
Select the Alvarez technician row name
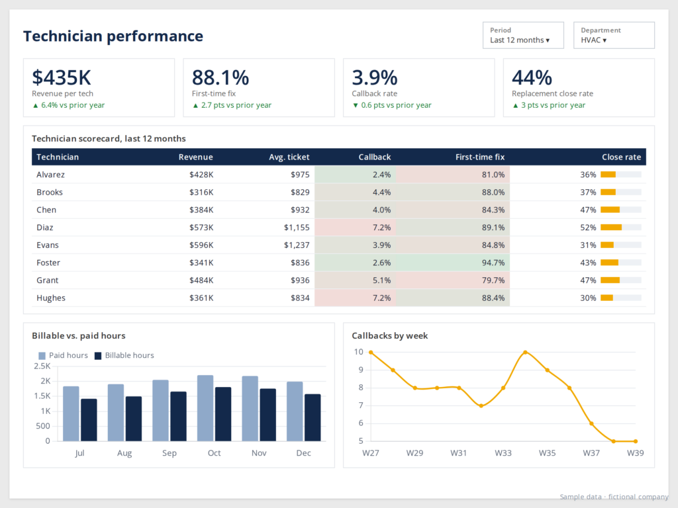[50, 175]
